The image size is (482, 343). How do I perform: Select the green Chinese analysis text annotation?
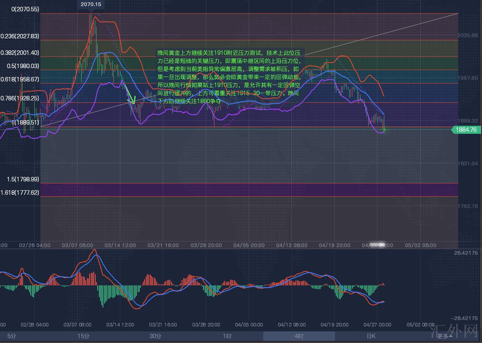[x=229, y=77]
